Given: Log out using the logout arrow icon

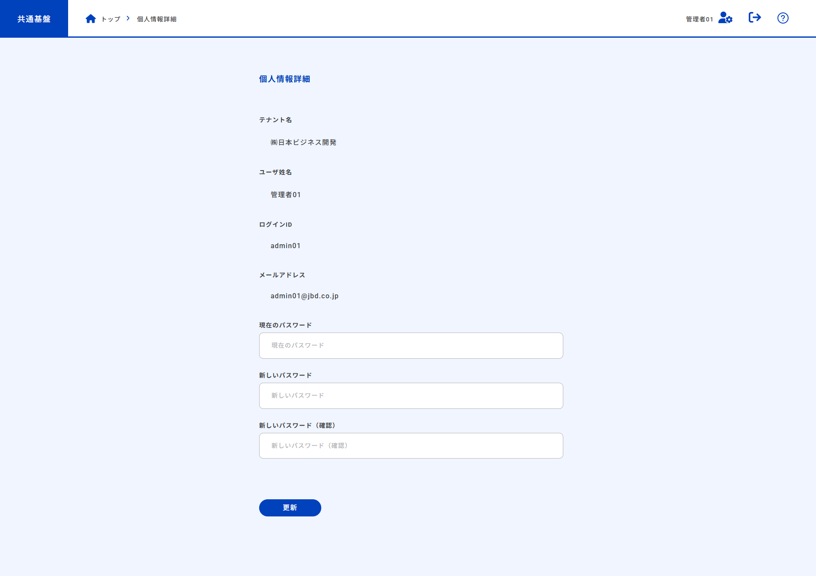Looking at the screenshot, I should [x=755, y=18].
